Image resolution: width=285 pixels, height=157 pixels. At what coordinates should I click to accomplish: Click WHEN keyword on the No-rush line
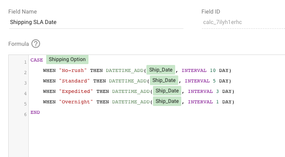[x=49, y=70]
